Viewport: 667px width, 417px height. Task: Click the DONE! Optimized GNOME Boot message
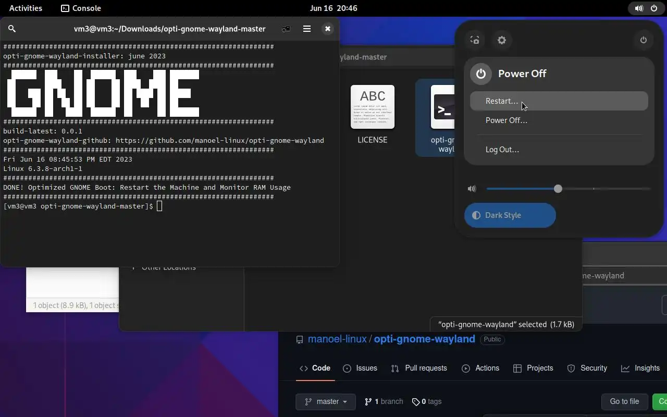click(x=147, y=188)
